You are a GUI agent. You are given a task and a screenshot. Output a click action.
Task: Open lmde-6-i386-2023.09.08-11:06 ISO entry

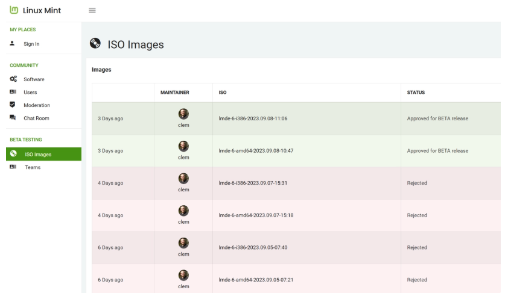tap(253, 119)
